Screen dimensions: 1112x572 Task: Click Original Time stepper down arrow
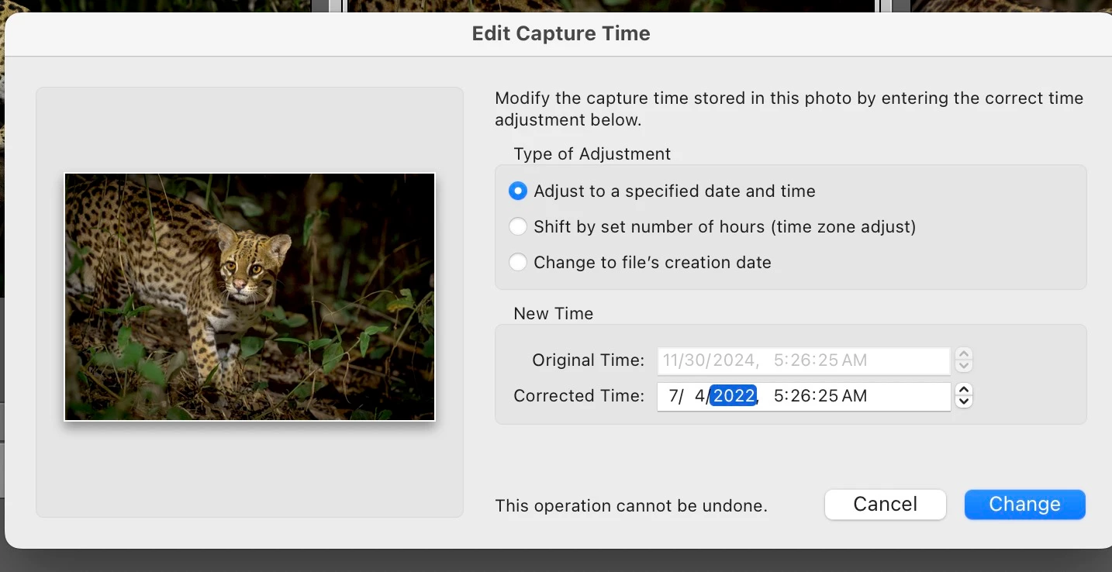pos(964,366)
